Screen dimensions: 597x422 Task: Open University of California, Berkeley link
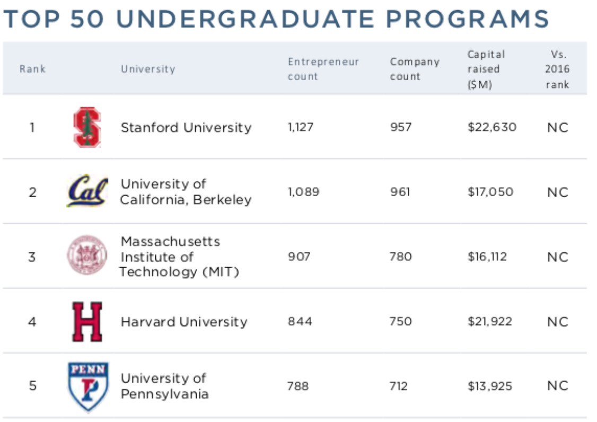[186, 192]
